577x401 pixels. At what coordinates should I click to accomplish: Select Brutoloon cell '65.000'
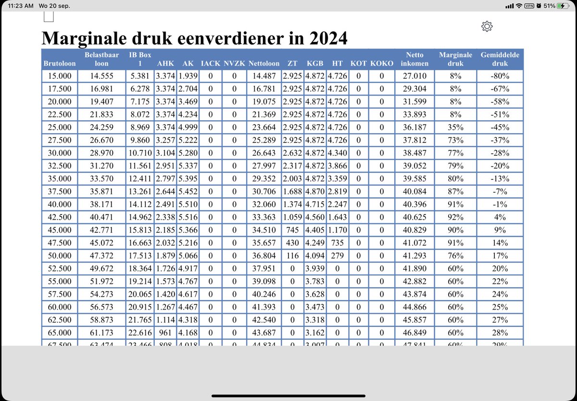60,333
